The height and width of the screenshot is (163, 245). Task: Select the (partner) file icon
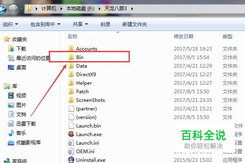pyautogui.click(x=71, y=108)
